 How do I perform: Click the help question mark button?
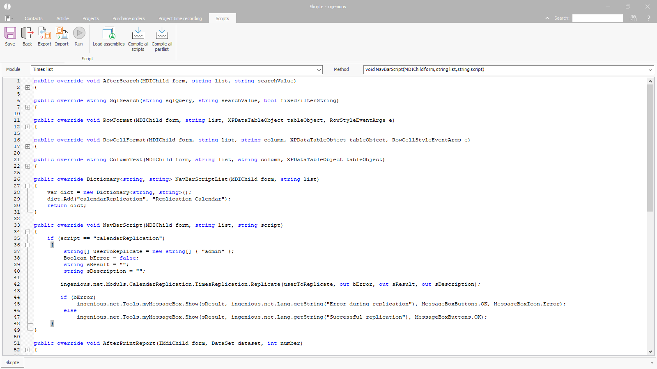[649, 18]
